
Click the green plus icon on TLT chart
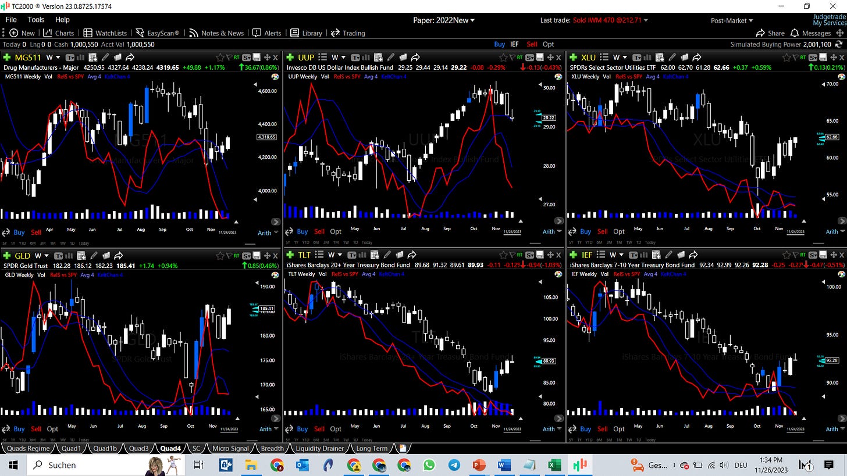coord(290,255)
